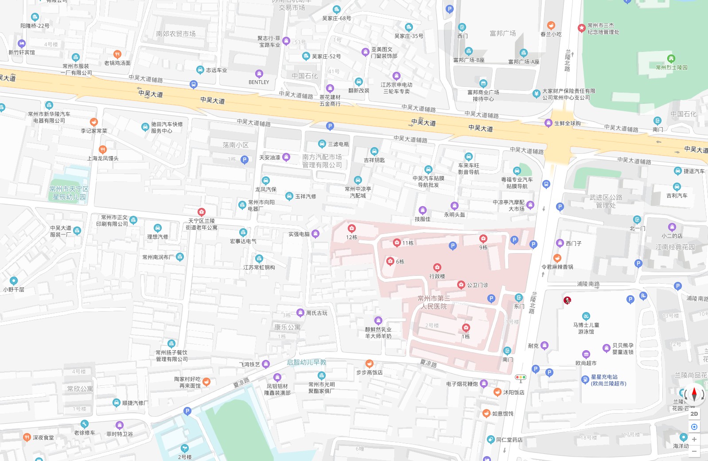Open the BENTLEY shop marker

pyautogui.click(x=259, y=74)
